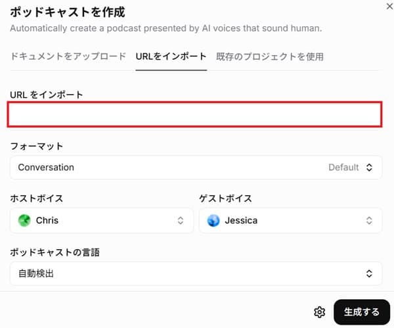Close the podcast creation dialog
Screen dimensions: 394x328
[388, 6]
